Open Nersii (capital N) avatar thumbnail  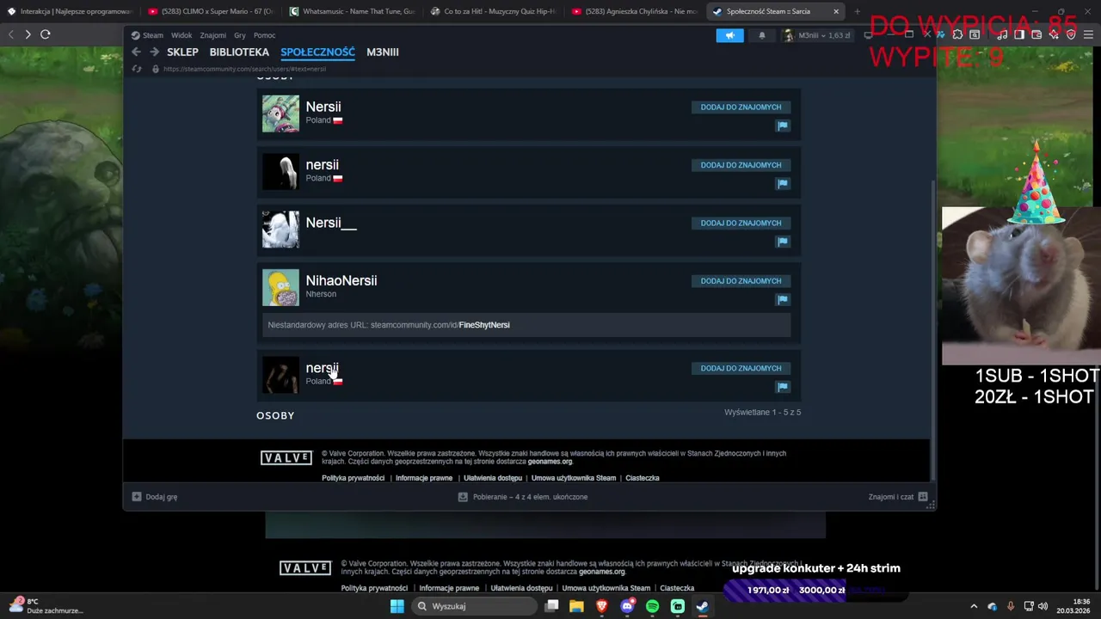pos(280,113)
